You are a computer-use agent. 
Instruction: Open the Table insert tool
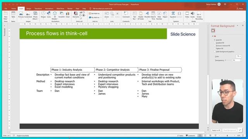(x=13, y=15)
